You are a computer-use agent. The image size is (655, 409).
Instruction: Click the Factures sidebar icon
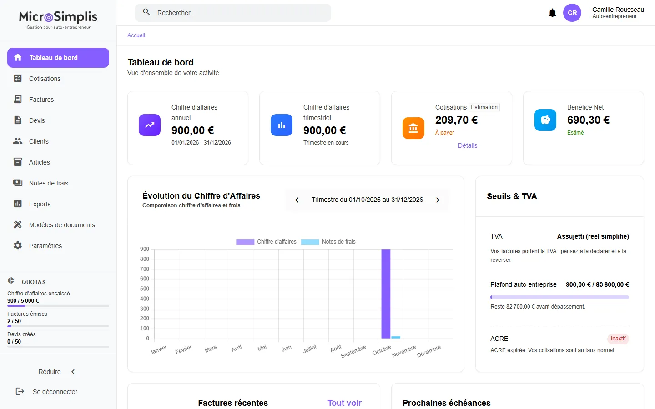tap(18, 100)
